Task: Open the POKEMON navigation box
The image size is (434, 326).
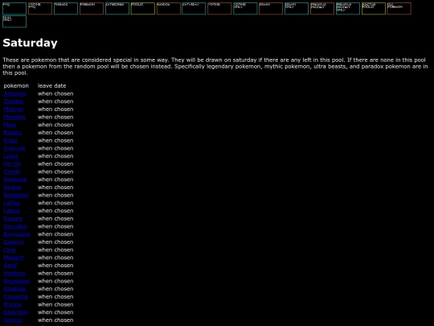Action: [x=92, y=9]
